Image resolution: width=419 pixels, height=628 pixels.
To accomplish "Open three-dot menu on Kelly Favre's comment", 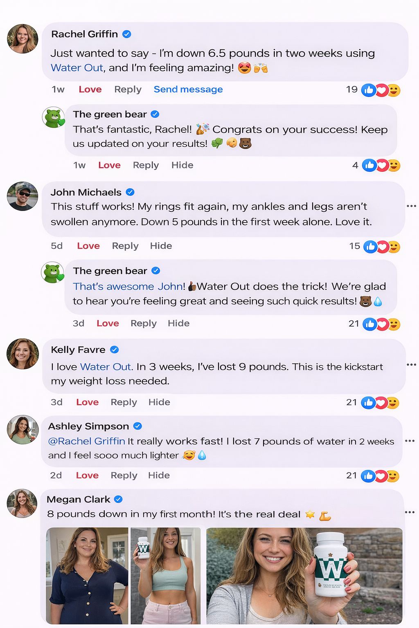I will 411,364.
